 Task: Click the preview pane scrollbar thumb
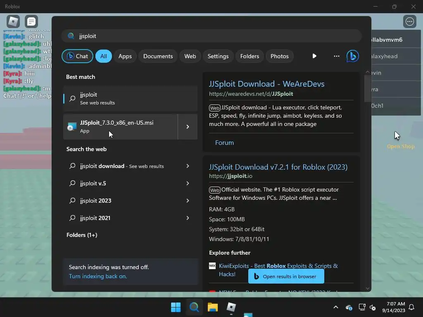(367, 88)
